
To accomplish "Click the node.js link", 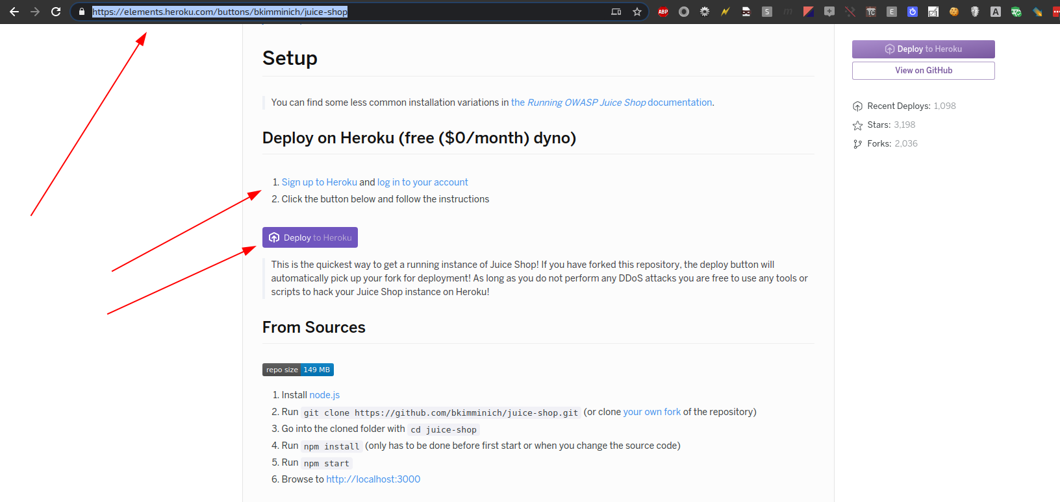I will [x=324, y=395].
